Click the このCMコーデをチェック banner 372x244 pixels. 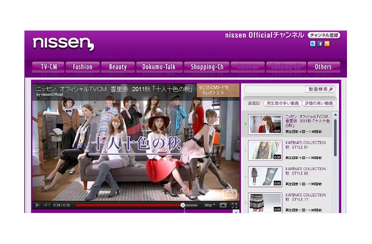218,90
